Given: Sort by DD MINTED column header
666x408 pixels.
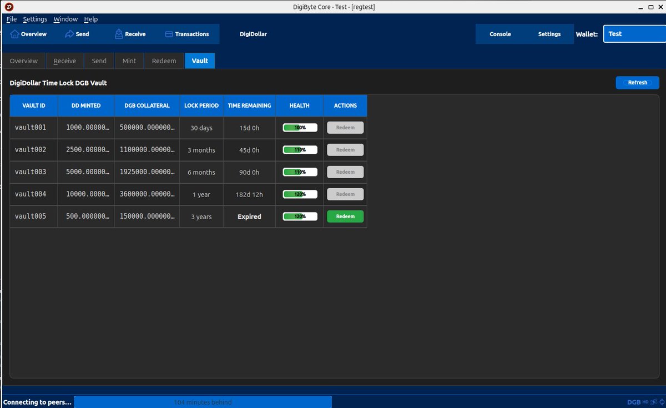Looking at the screenshot, I should pyautogui.click(x=86, y=105).
